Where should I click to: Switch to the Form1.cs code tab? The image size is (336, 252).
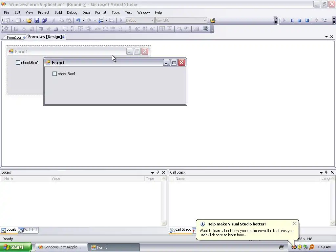point(14,37)
